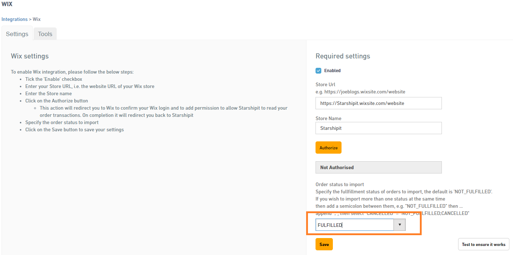Screen dimensions: 513x255
Task: Click 'Click on the Save button' instruction
Action: (x=74, y=129)
